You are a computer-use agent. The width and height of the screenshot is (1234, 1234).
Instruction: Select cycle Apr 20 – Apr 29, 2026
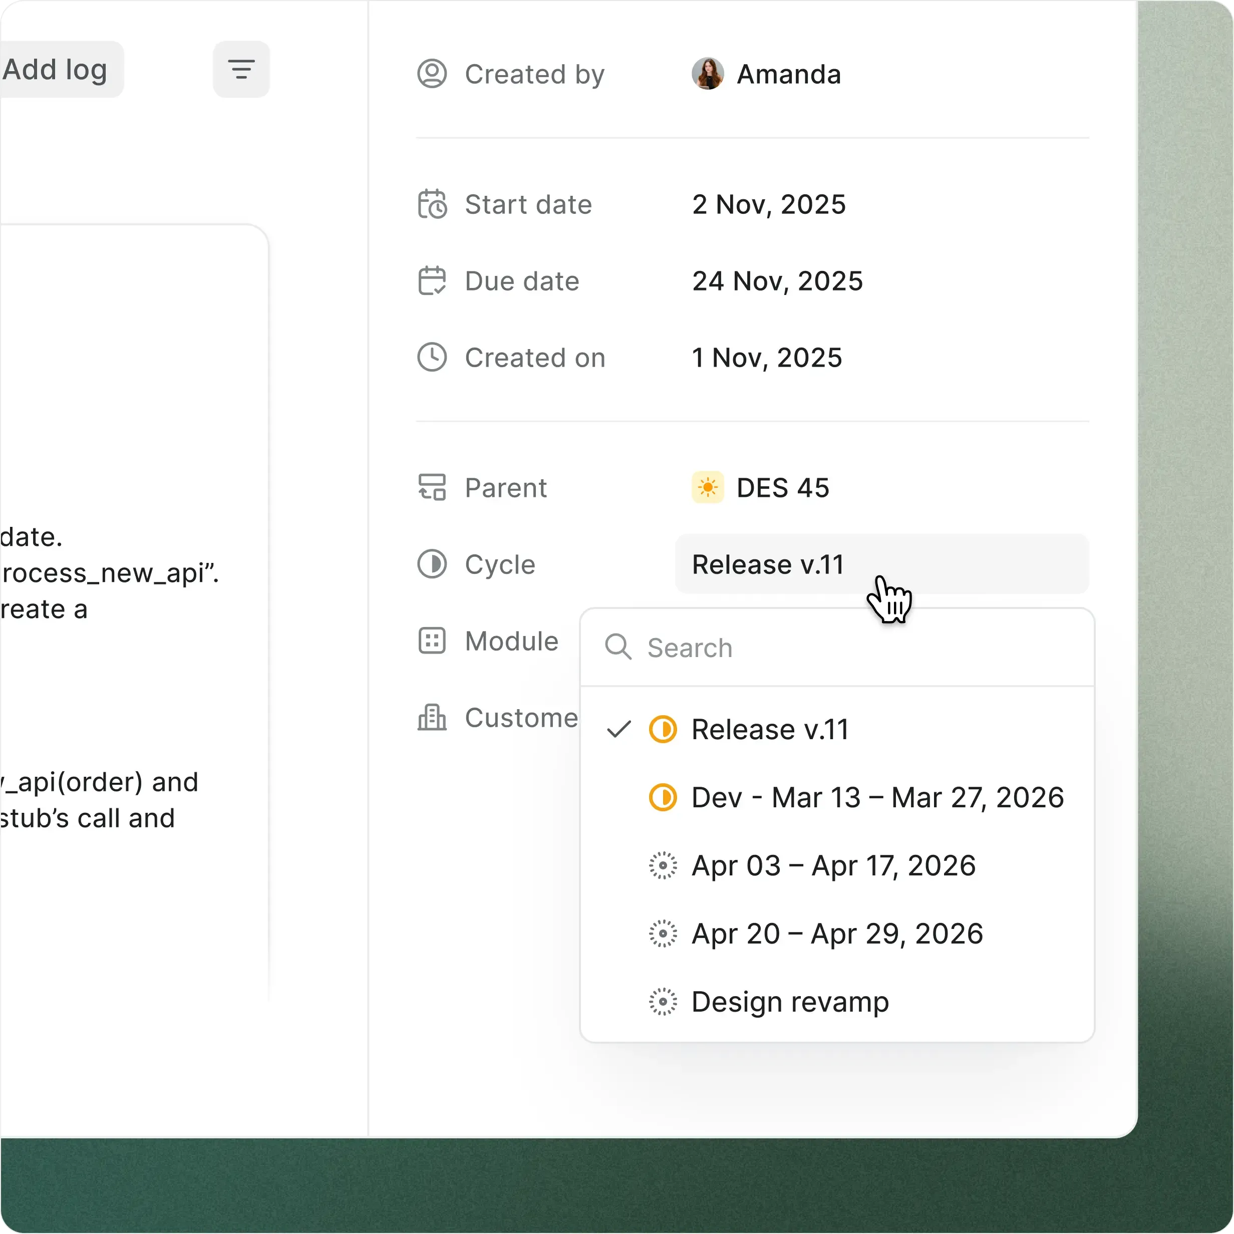pyautogui.click(x=837, y=933)
